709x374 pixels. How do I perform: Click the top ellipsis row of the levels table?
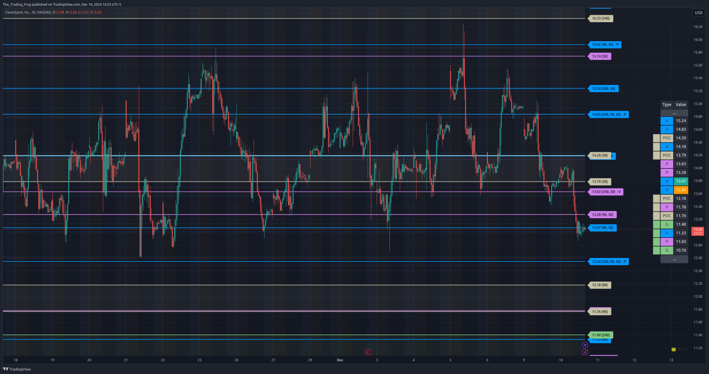674,113
